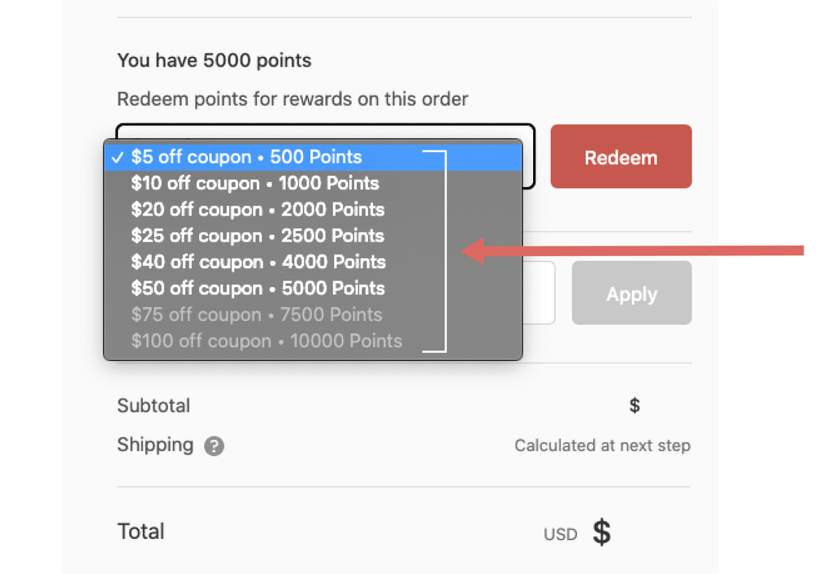832x574 pixels.
Task: Click the red arrow pointing at the list
Action: point(634,250)
